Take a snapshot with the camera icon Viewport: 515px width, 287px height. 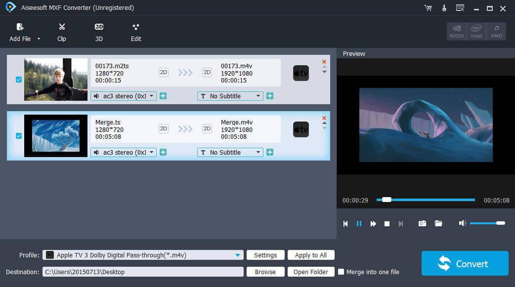(x=422, y=223)
